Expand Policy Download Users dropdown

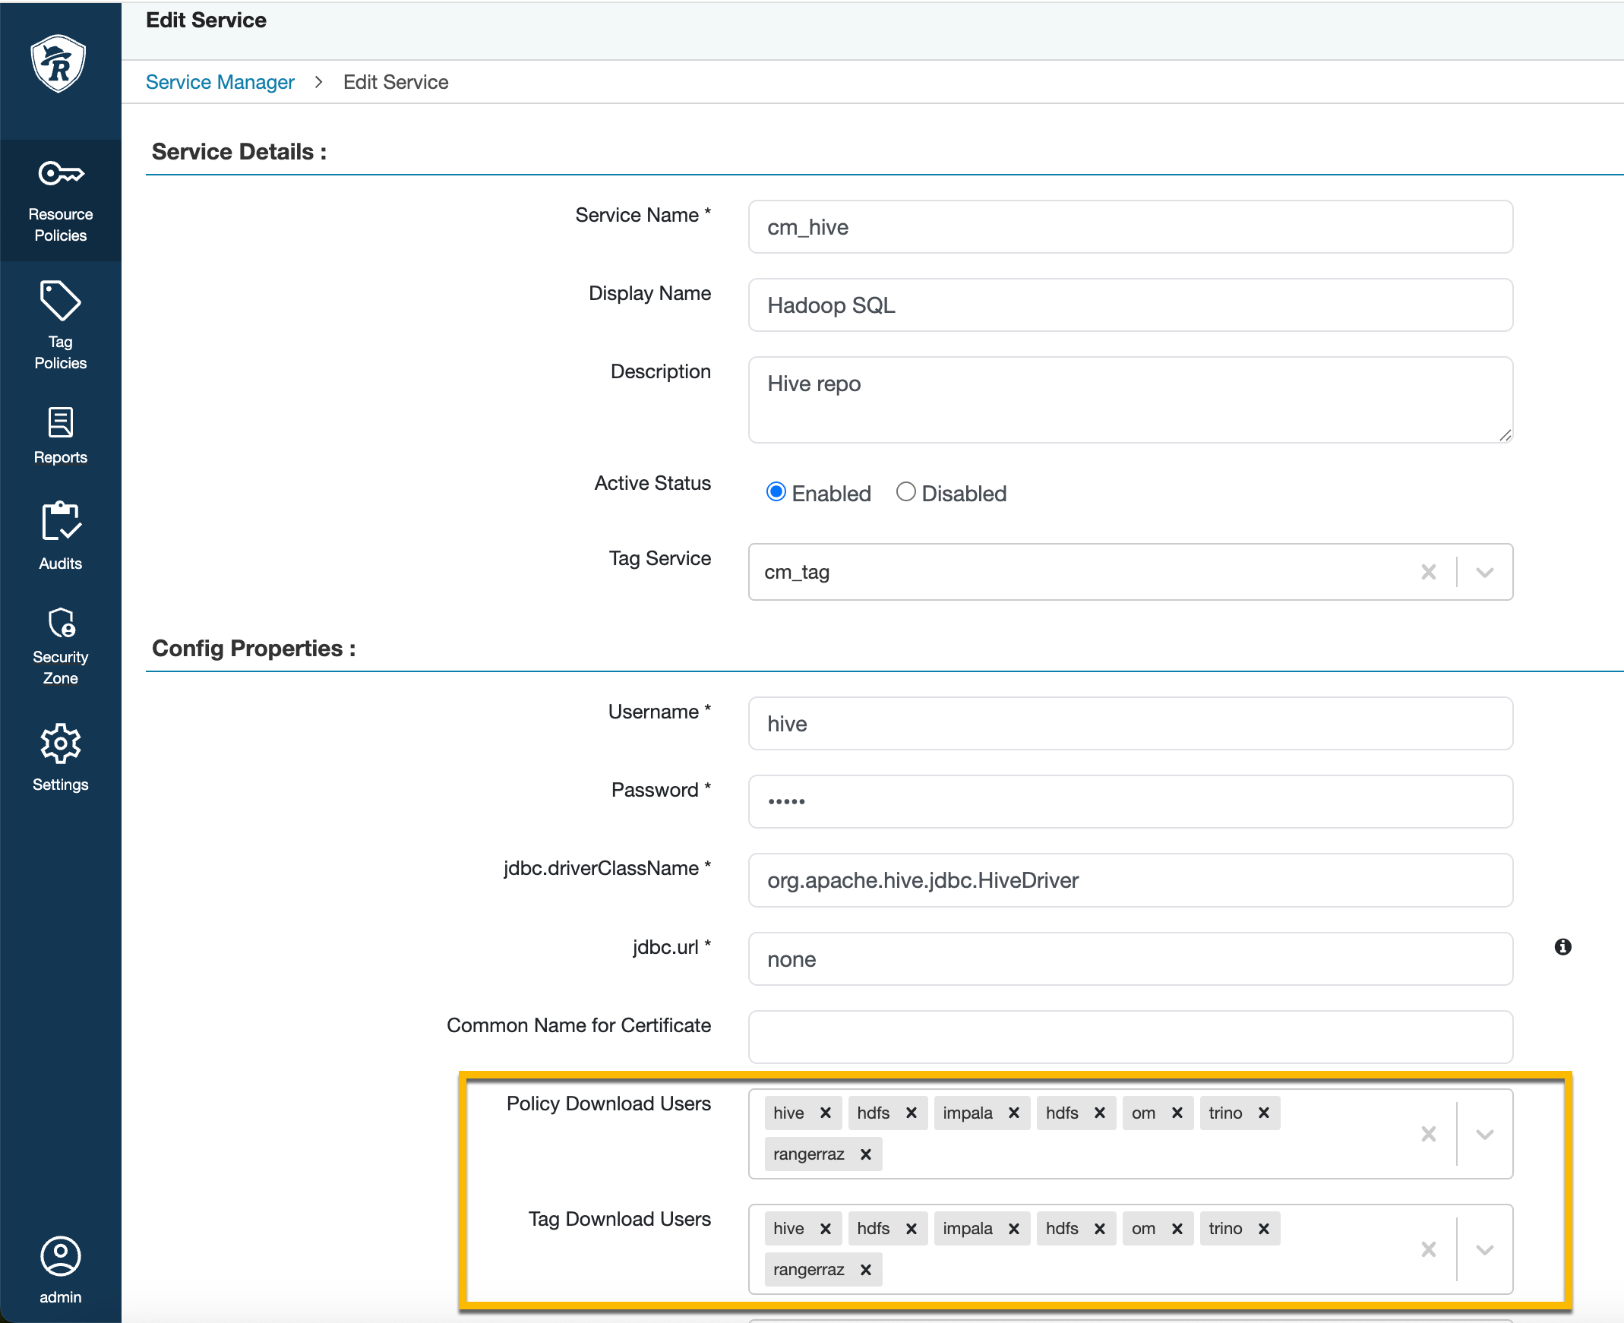point(1483,1134)
